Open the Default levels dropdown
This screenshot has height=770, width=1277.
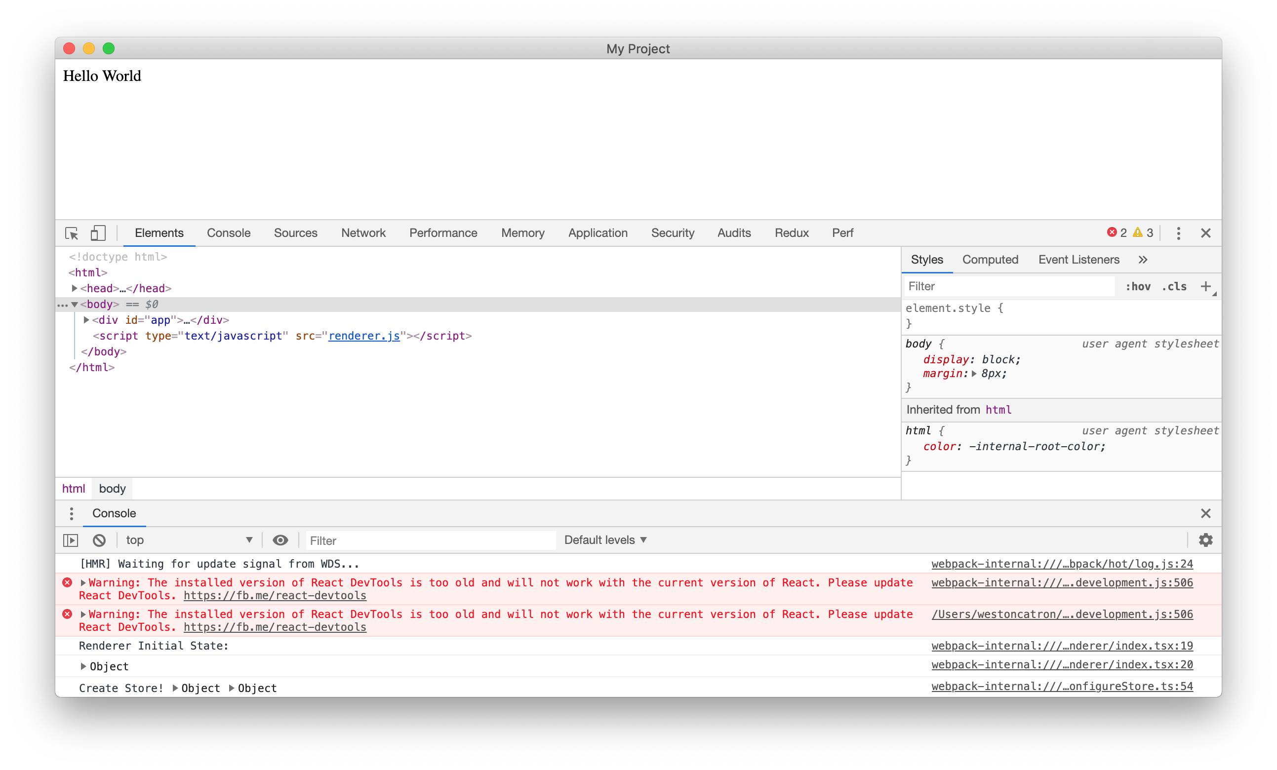tap(605, 540)
